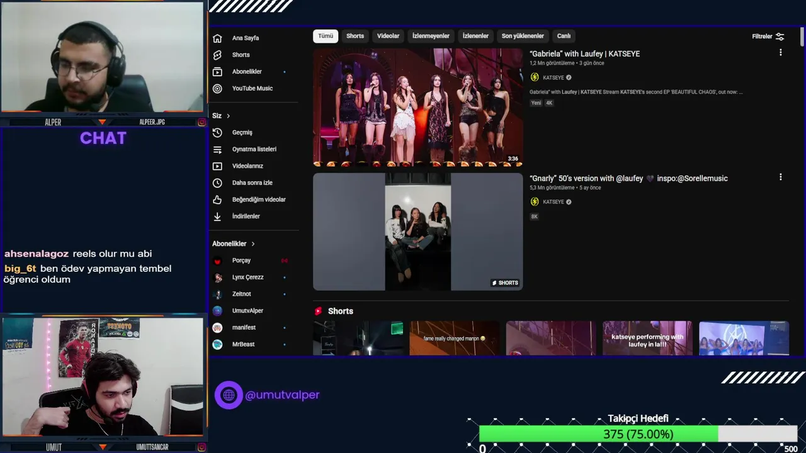Open the Abonelikler subscriptions icon

pos(217,72)
